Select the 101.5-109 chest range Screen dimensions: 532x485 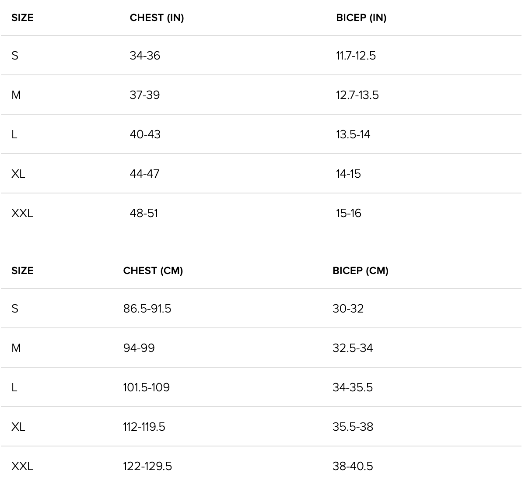(x=146, y=387)
